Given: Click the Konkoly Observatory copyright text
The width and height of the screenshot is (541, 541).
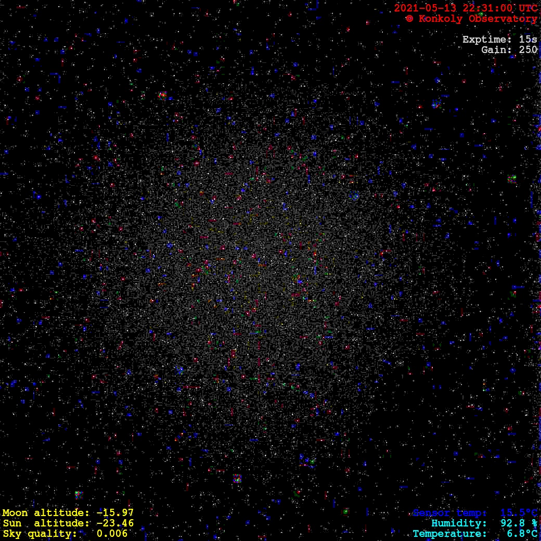Looking at the screenshot, I should point(478,19).
